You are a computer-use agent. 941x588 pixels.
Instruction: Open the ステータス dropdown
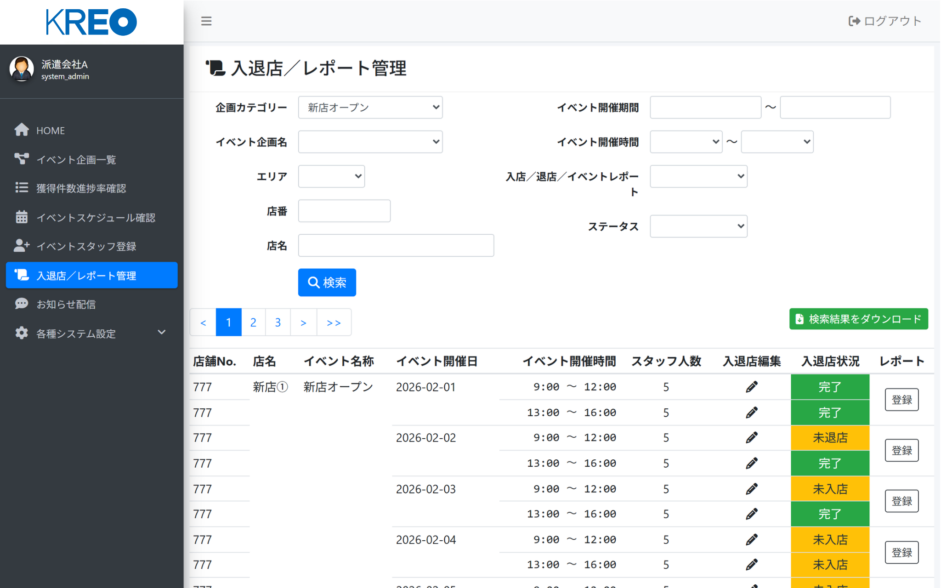click(x=698, y=226)
